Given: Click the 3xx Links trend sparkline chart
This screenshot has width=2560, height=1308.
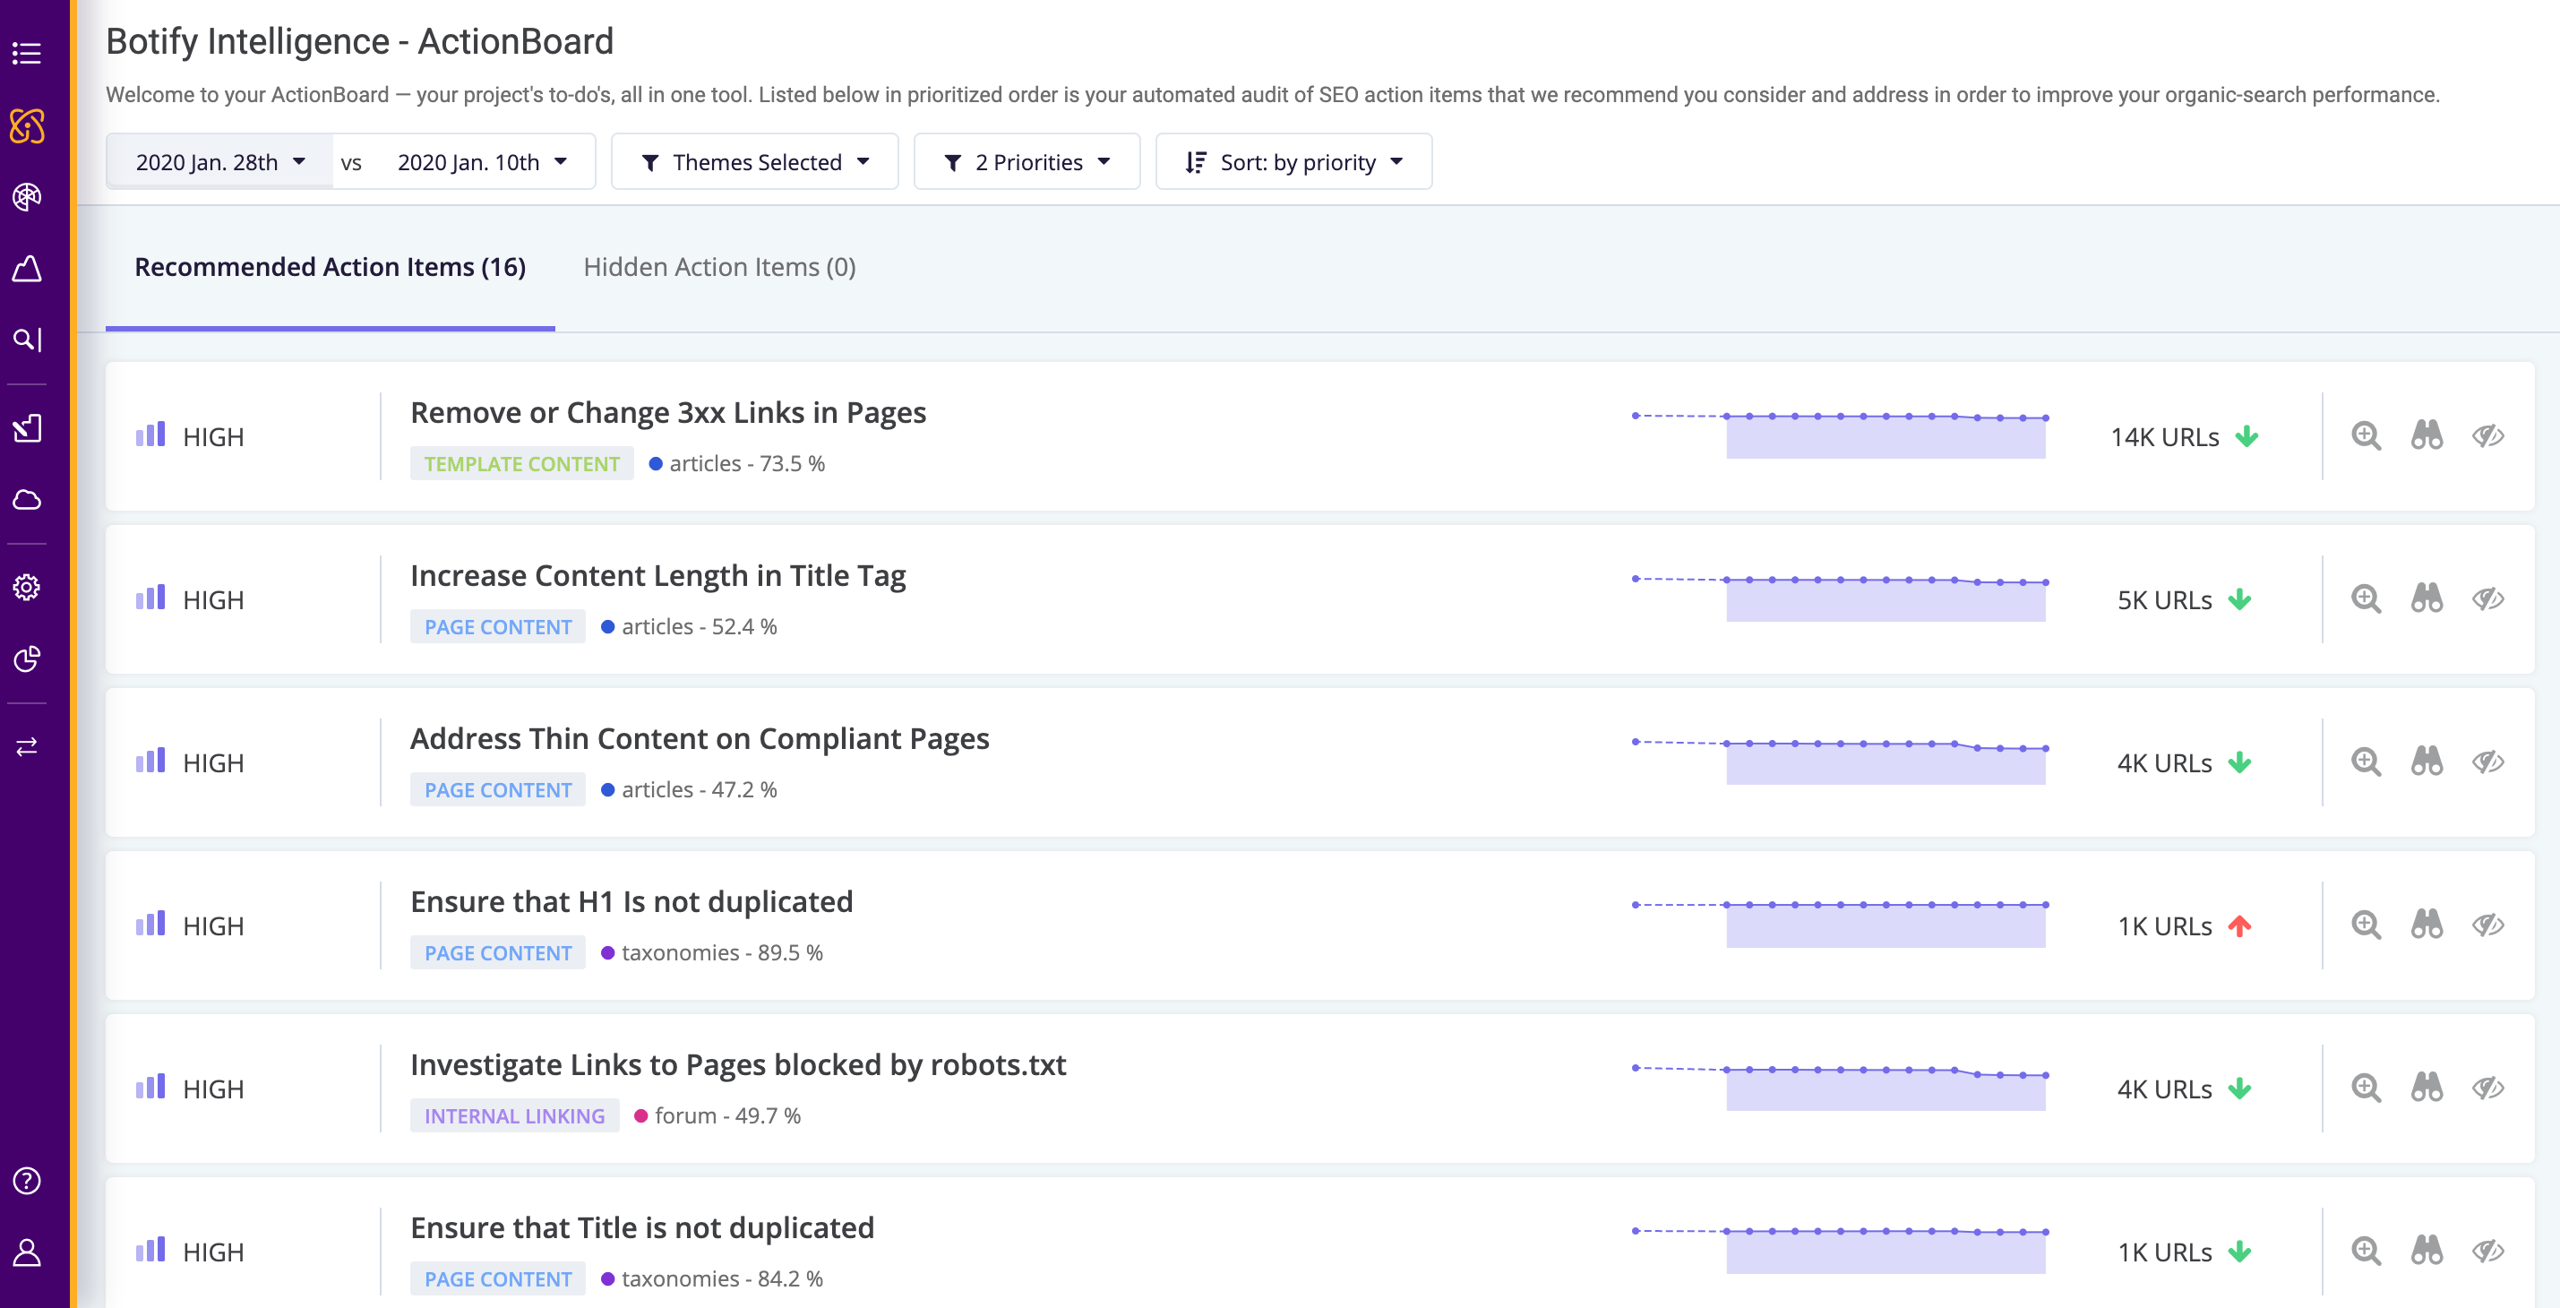Looking at the screenshot, I should [x=1841, y=435].
